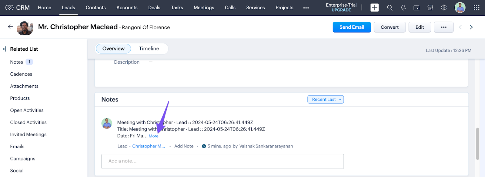
Task: Open the Services tab
Action: coord(256,8)
